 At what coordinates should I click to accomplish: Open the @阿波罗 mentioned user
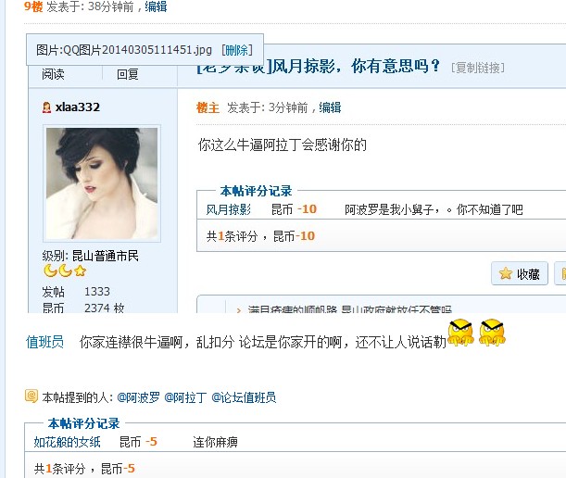138,397
